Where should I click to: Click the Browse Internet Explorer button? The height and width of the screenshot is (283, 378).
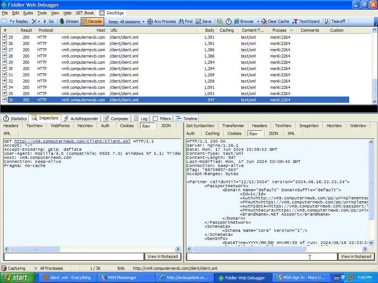point(244,21)
